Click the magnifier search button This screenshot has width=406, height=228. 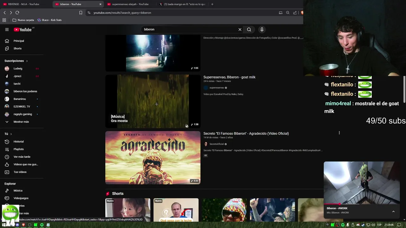[x=249, y=29]
